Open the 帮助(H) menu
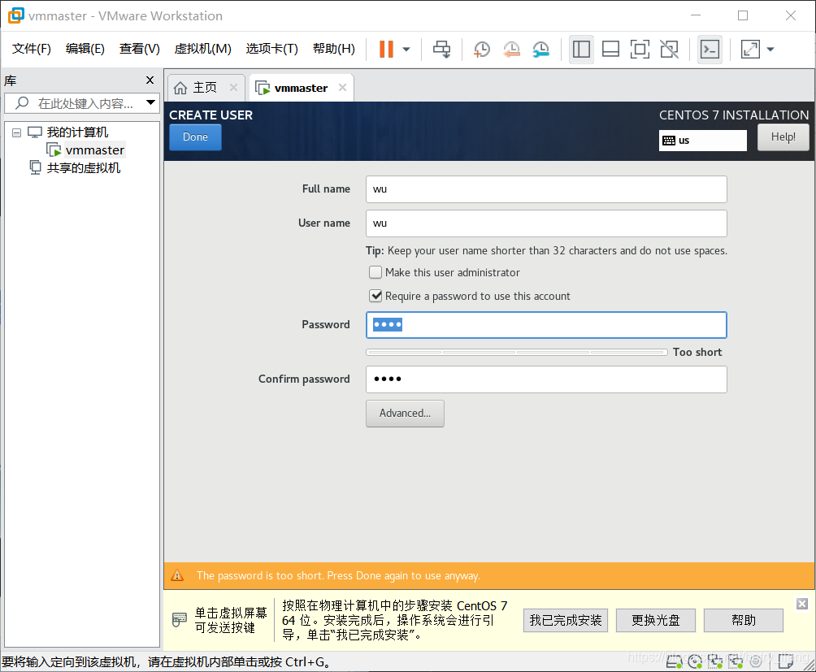816x672 pixels. tap(333, 49)
